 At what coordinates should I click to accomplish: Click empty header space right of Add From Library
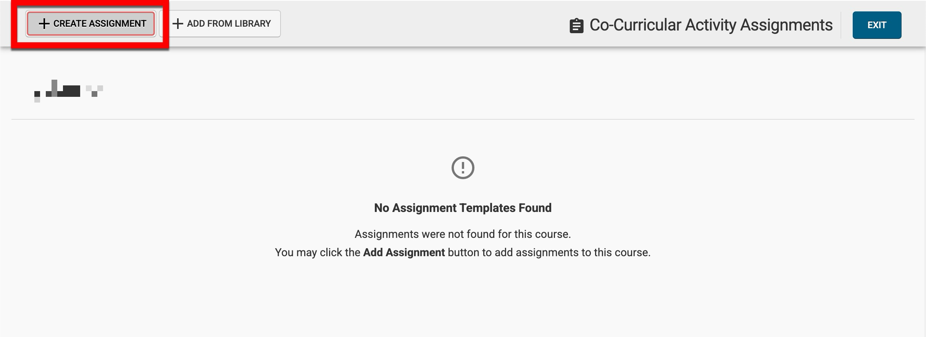point(420,24)
